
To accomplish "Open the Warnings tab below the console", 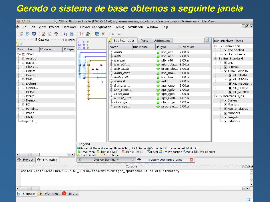I will coord(49,194).
